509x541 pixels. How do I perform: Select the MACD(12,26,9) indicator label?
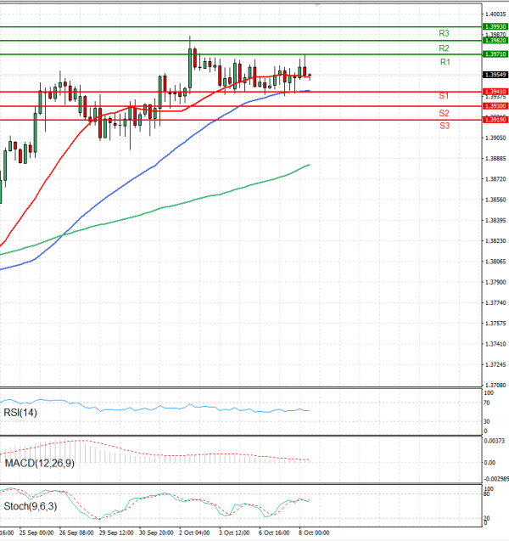40,463
